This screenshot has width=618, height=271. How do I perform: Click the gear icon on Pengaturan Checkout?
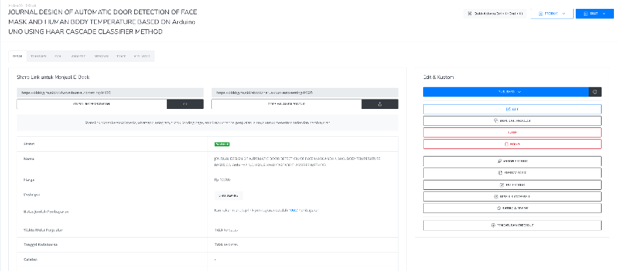pos(493,225)
